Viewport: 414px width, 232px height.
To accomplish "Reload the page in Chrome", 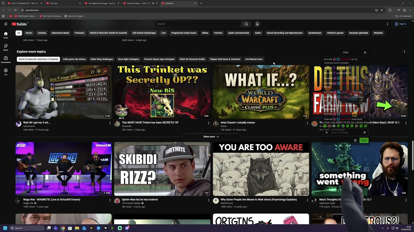I will tap(15, 10).
